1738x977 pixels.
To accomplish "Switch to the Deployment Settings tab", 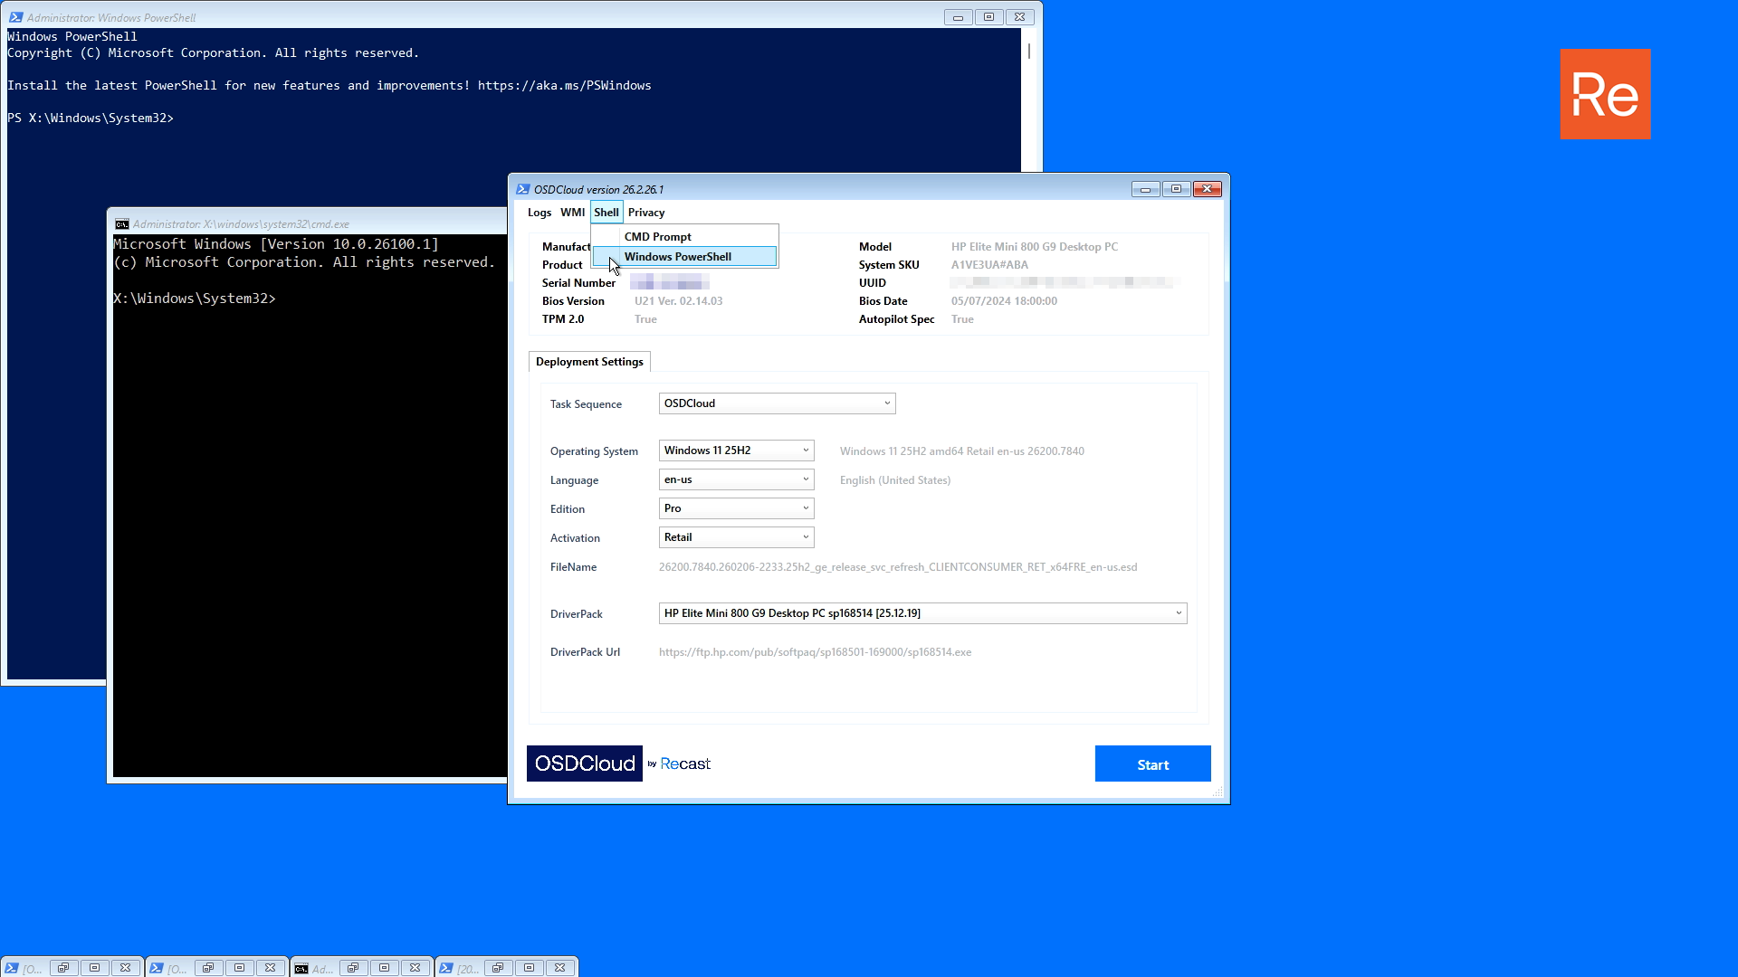I will [589, 362].
